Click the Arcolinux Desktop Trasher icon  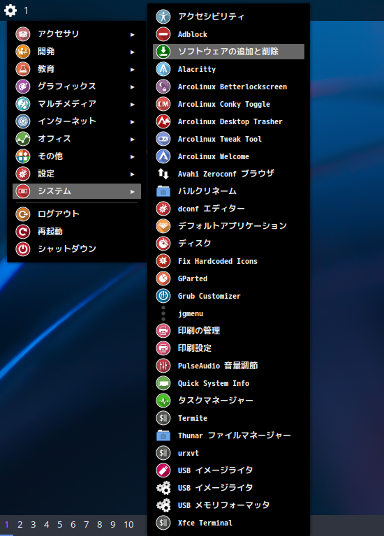[163, 121]
